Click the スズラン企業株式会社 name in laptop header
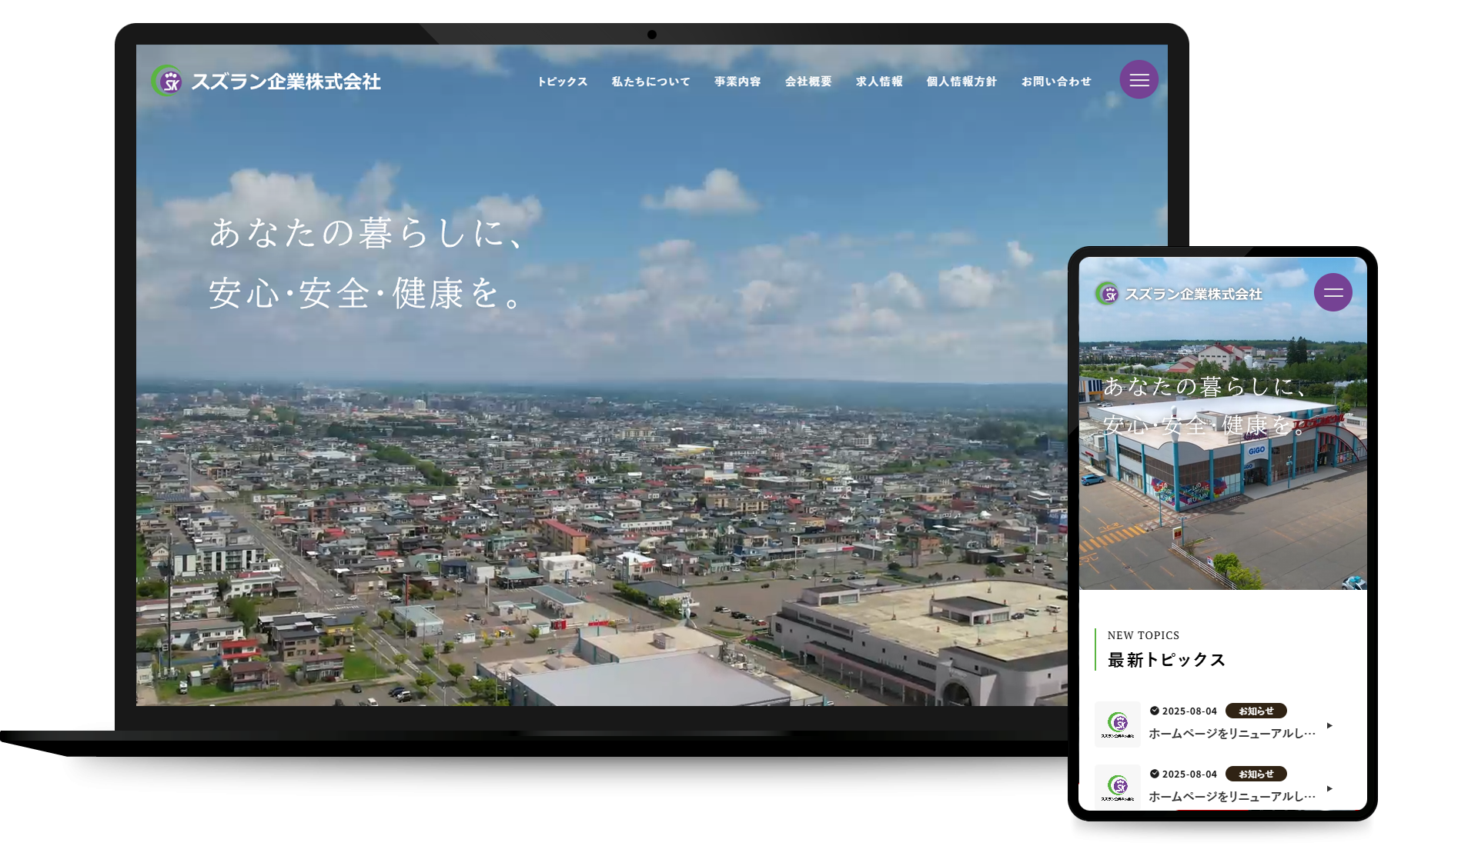 (x=286, y=82)
